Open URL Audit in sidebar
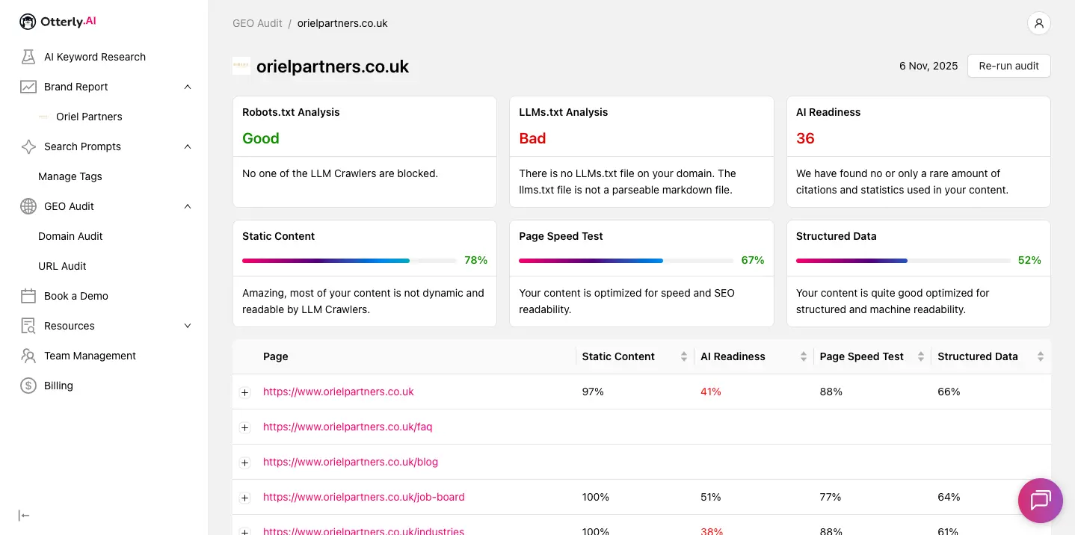Screen dimensions: 1075x535 62,266
